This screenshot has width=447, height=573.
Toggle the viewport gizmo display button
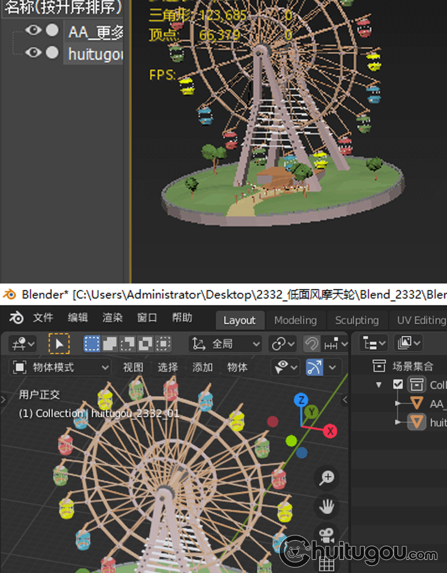[x=314, y=367]
